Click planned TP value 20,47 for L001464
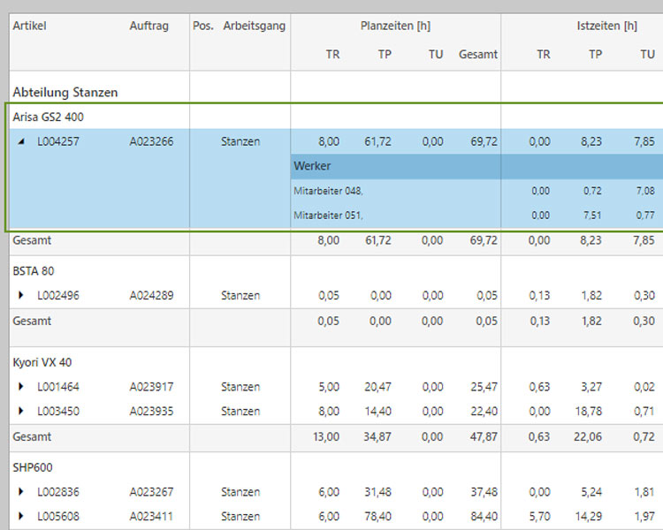663x530 pixels. (x=377, y=387)
